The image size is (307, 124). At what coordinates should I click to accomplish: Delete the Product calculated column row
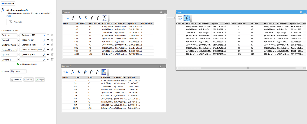click(52, 40)
